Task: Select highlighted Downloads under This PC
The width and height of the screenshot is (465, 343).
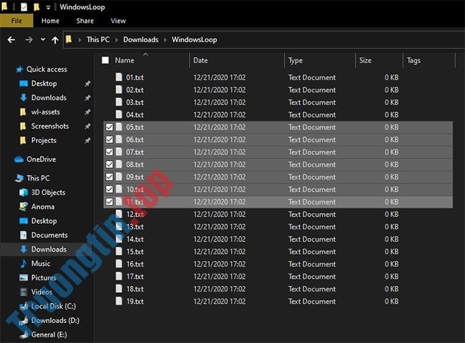Action: pyautogui.click(x=49, y=249)
